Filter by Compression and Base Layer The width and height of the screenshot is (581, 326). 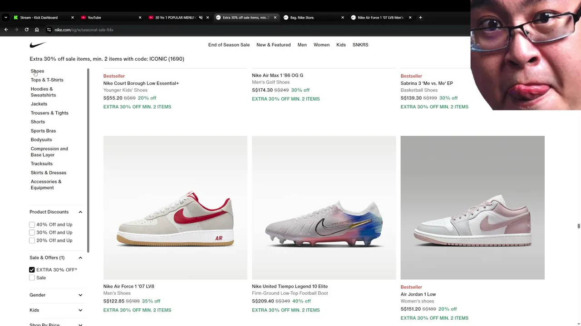[x=49, y=152]
